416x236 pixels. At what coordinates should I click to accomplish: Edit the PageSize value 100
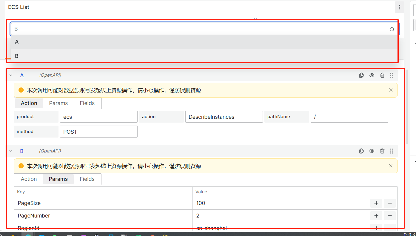point(281,203)
